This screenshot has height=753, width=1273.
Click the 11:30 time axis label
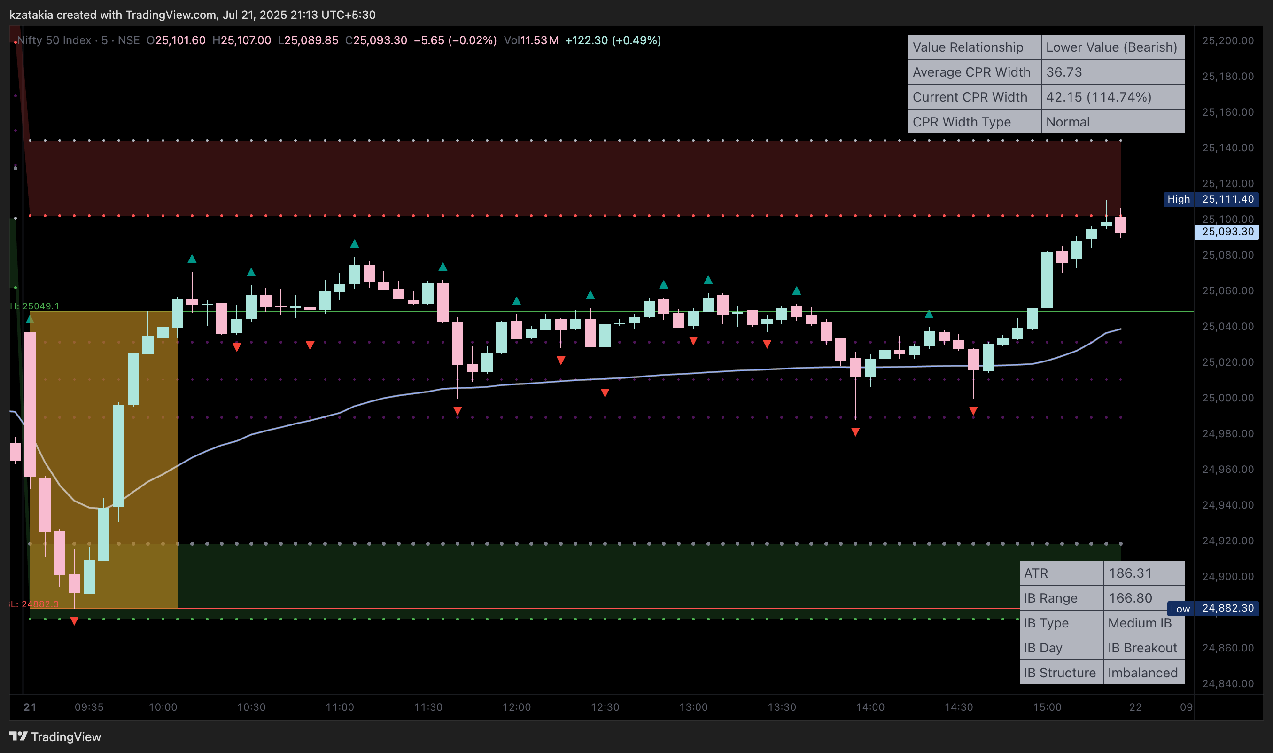pyautogui.click(x=428, y=707)
